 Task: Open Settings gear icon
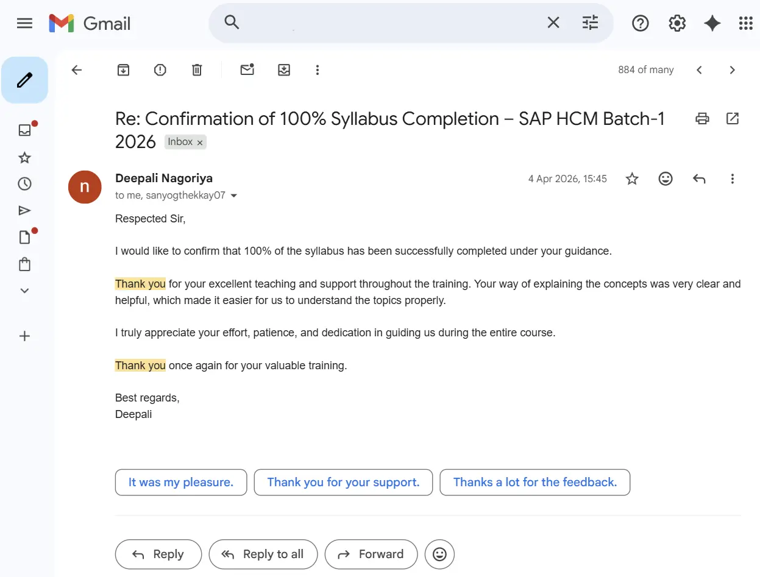tap(677, 23)
